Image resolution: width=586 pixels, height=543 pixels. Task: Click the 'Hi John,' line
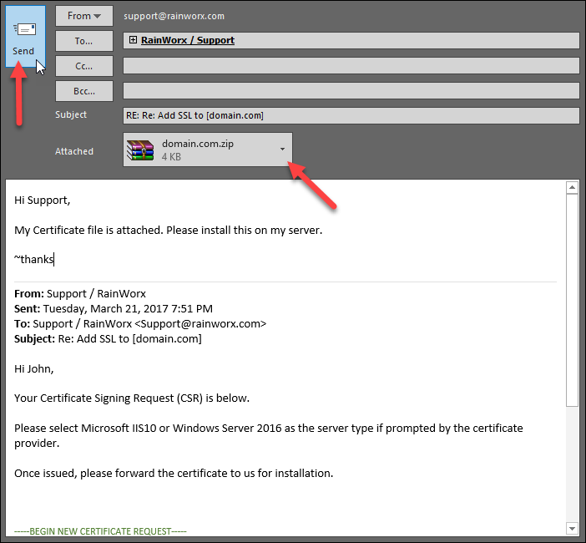click(x=34, y=369)
